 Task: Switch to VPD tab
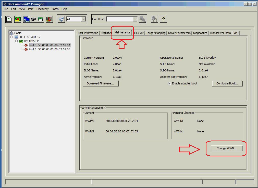point(236,33)
